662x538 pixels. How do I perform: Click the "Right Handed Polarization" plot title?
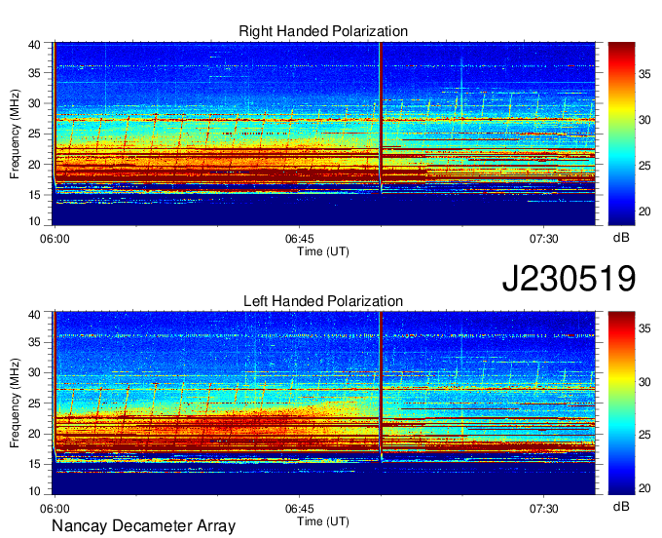pos(323,31)
